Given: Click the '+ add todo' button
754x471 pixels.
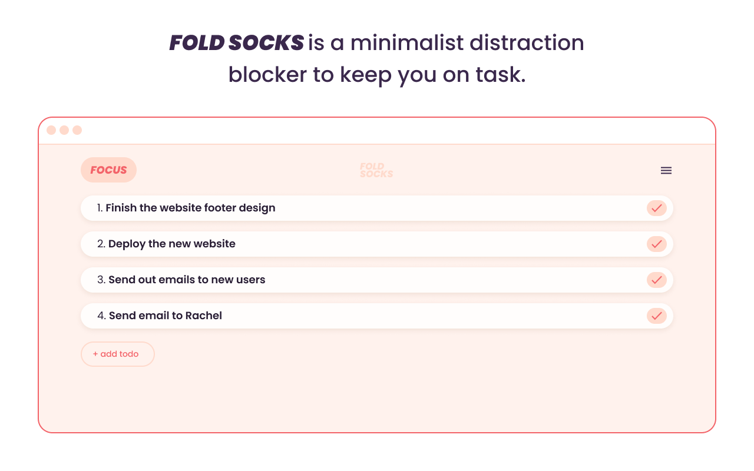Looking at the screenshot, I should [x=117, y=354].
